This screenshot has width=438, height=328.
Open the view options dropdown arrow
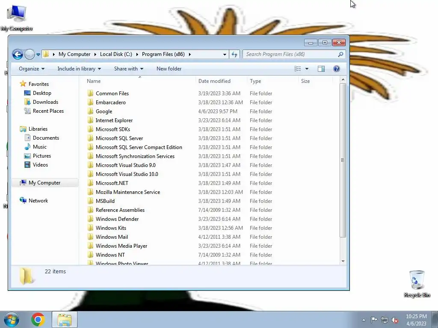tap(307, 69)
